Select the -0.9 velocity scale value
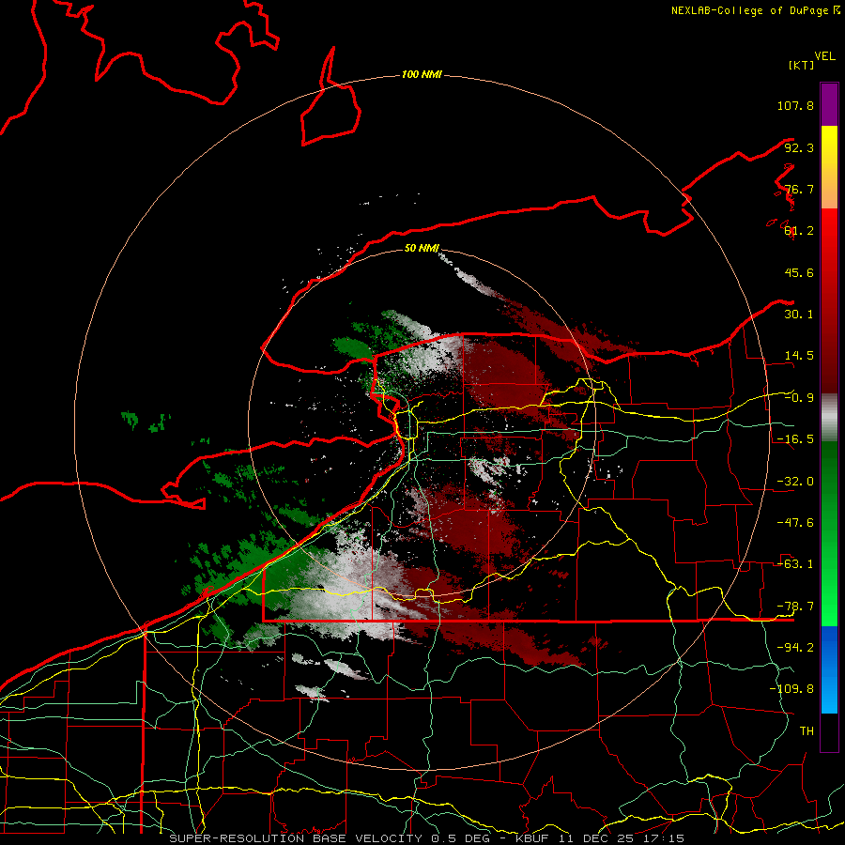 pos(799,398)
